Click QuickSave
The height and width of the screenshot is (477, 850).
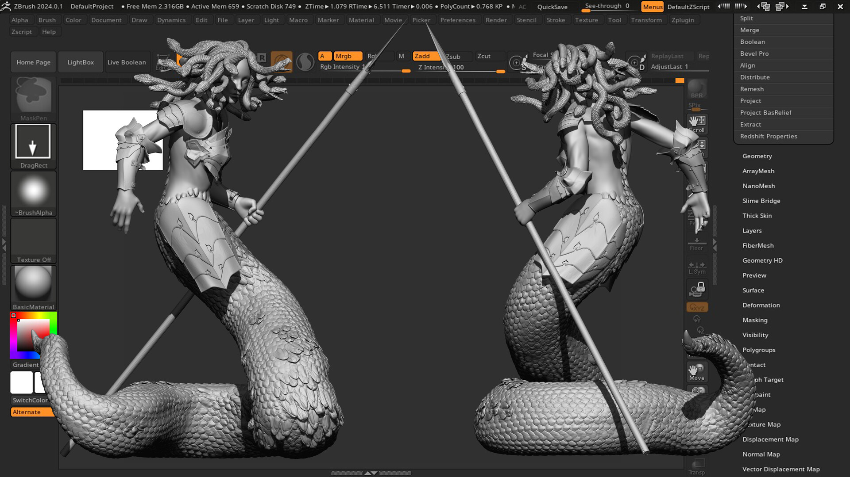552,7
